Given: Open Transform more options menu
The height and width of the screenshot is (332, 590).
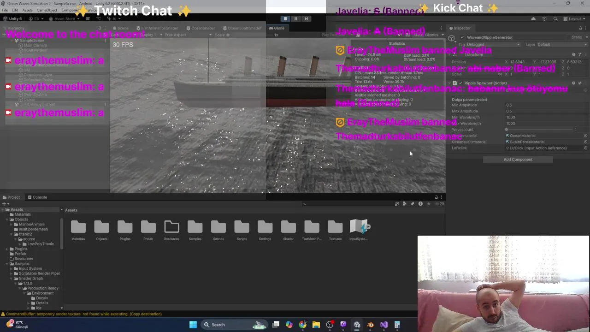Looking at the screenshot, I should [586, 54].
